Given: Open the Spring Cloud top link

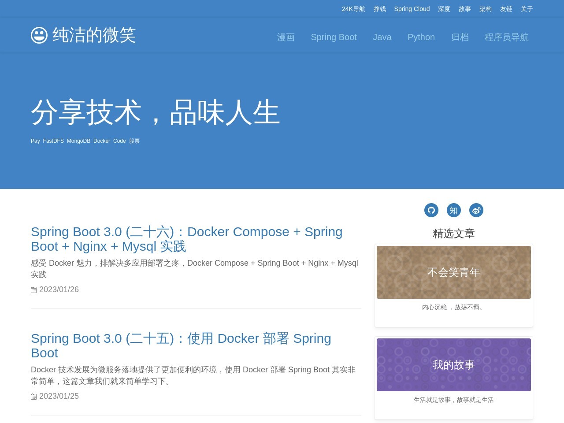Looking at the screenshot, I should (412, 9).
